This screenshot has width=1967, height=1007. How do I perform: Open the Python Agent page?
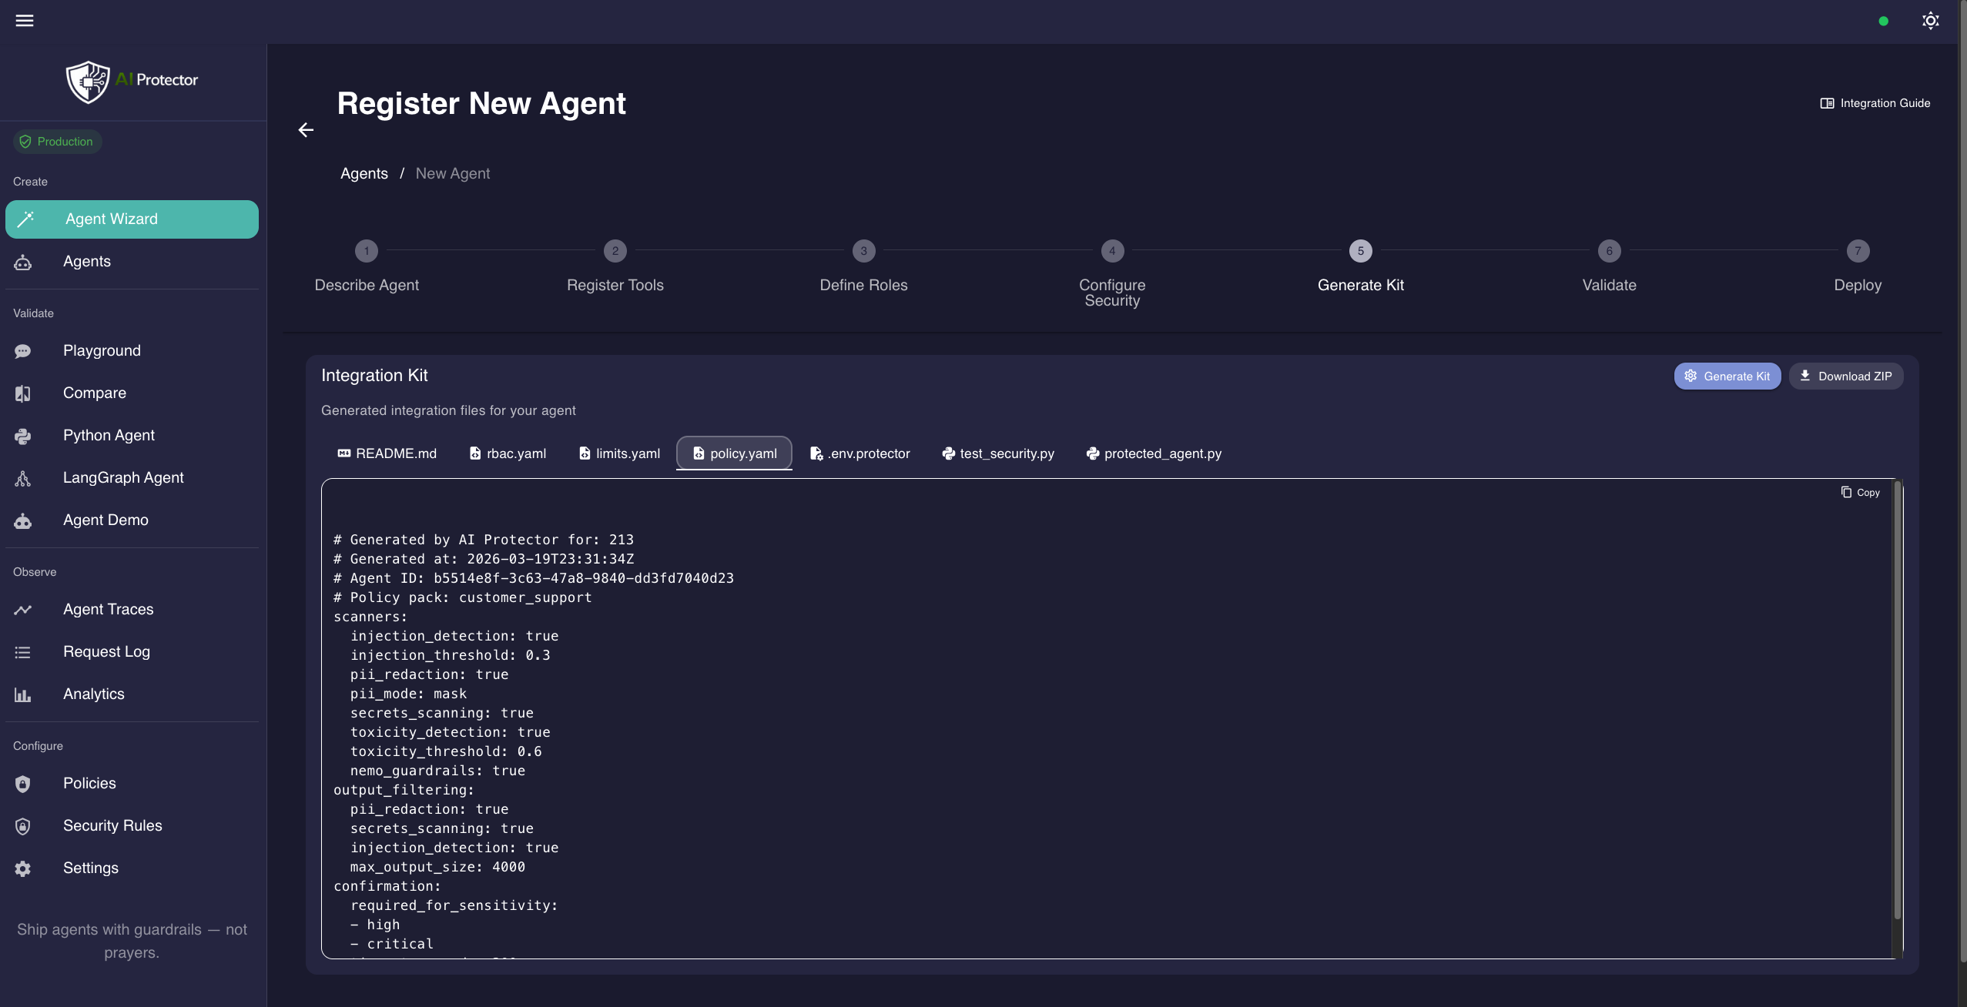tap(109, 435)
